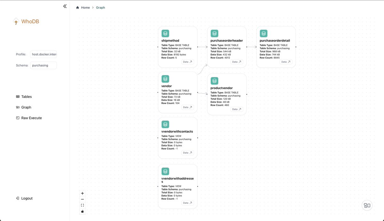Click the WhoDB title text
This screenshot has height=221, width=384.
point(30,22)
